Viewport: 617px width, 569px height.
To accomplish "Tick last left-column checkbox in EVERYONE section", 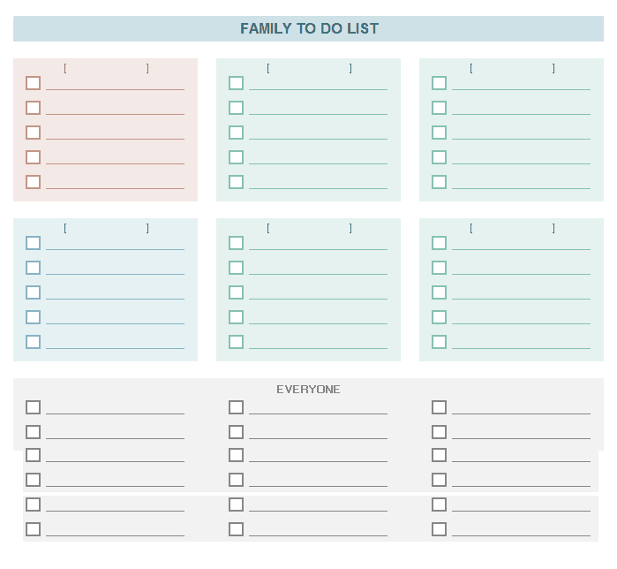I will coord(34,529).
